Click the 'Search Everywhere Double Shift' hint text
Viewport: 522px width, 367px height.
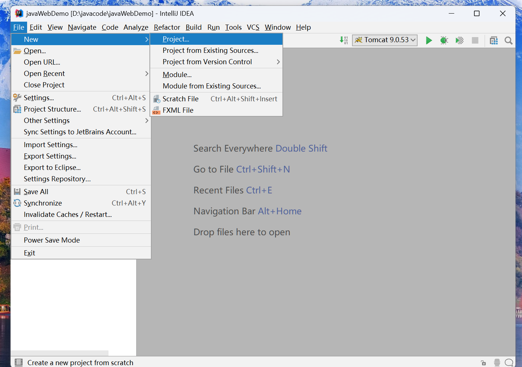(x=260, y=148)
